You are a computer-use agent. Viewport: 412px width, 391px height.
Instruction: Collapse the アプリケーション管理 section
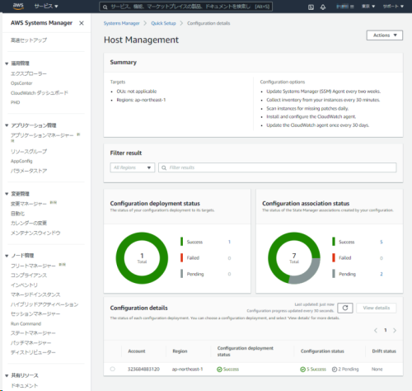tap(7, 125)
